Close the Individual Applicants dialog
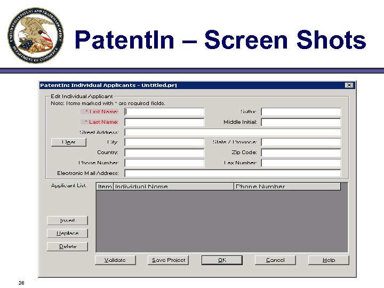The width and height of the screenshot is (384, 288). pyautogui.click(x=349, y=85)
